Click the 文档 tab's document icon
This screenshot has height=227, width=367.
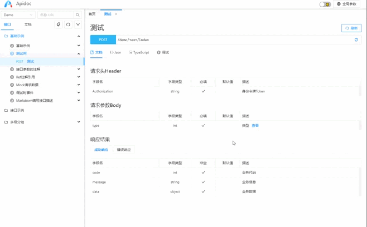(x=92, y=52)
